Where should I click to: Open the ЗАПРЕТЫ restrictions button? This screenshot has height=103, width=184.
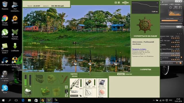click(x=145, y=70)
